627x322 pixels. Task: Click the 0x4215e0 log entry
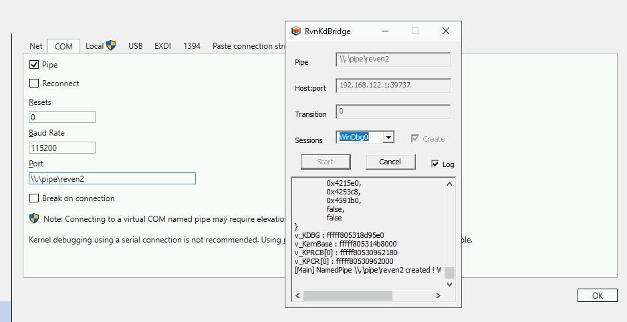[344, 183]
